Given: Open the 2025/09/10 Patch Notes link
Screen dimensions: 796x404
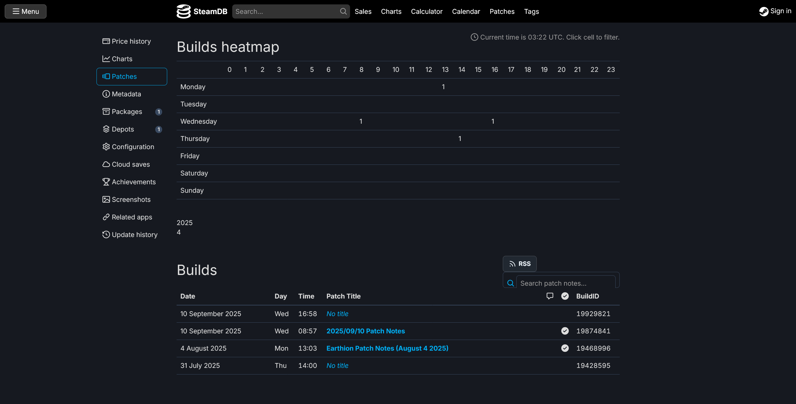Looking at the screenshot, I should click(x=365, y=331).
